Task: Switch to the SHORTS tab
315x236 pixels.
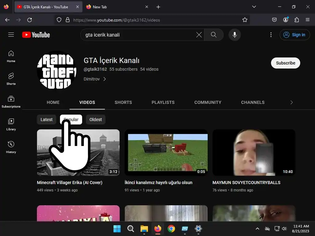Action: [x=123, y=102]
